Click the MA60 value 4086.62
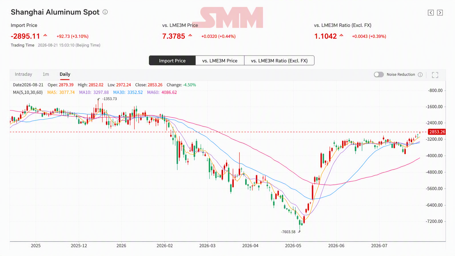The width and height of the screenshot is (455, 256). (x=169, y=92)
